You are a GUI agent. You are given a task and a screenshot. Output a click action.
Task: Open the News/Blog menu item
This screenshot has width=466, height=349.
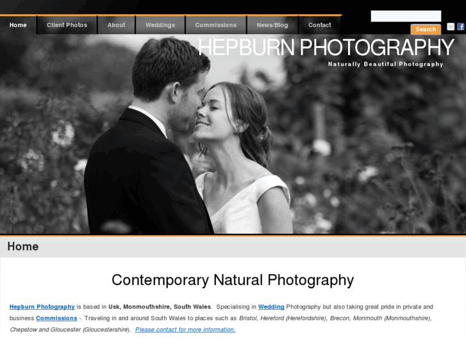[x=272, y=25]
